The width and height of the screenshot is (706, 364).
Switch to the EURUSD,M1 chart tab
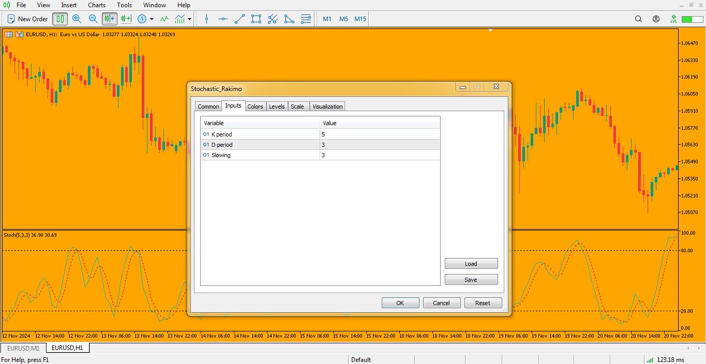click(x=23, y=348)
